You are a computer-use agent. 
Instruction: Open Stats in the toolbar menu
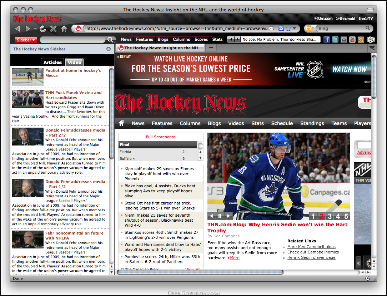[217, 39]
